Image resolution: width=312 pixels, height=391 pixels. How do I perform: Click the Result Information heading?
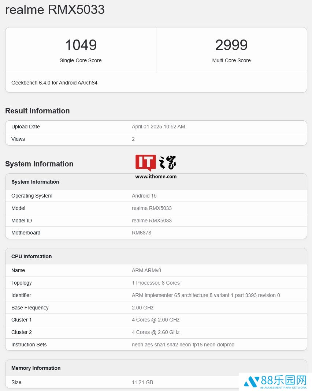37,111
